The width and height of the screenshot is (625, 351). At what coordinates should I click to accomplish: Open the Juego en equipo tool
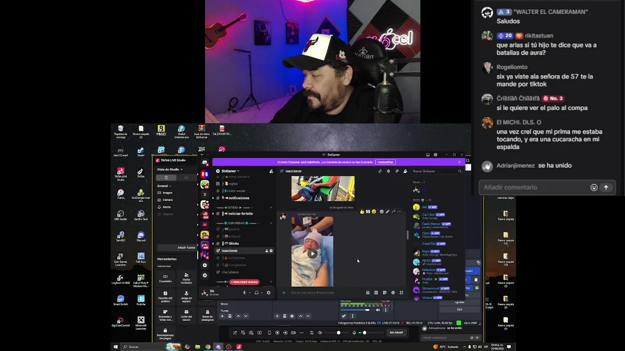(186, 297)
